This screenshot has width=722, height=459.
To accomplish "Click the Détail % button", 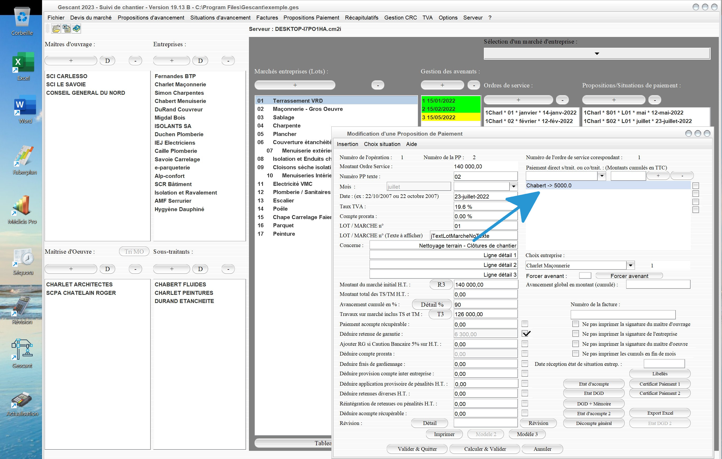I will click(x=432, y=304).
